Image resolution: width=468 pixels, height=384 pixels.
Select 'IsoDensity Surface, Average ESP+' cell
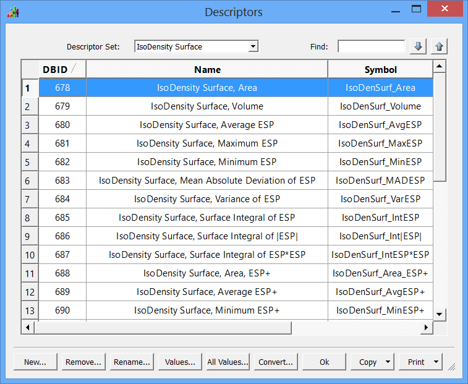click(207, 292)
